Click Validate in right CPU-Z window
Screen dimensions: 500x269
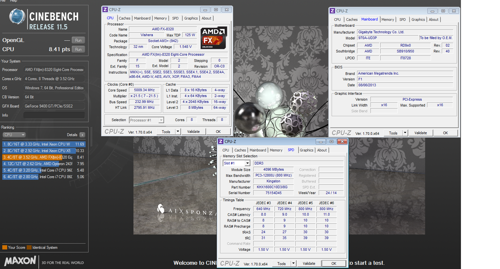coord(421,133)
